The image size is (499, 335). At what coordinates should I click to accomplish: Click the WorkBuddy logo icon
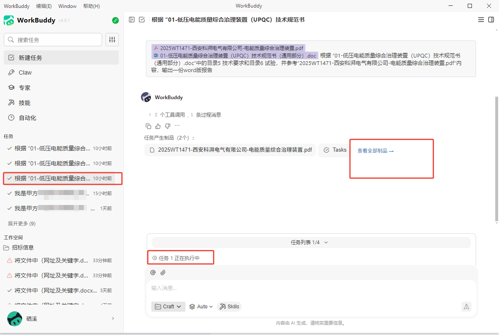(9, 20)
